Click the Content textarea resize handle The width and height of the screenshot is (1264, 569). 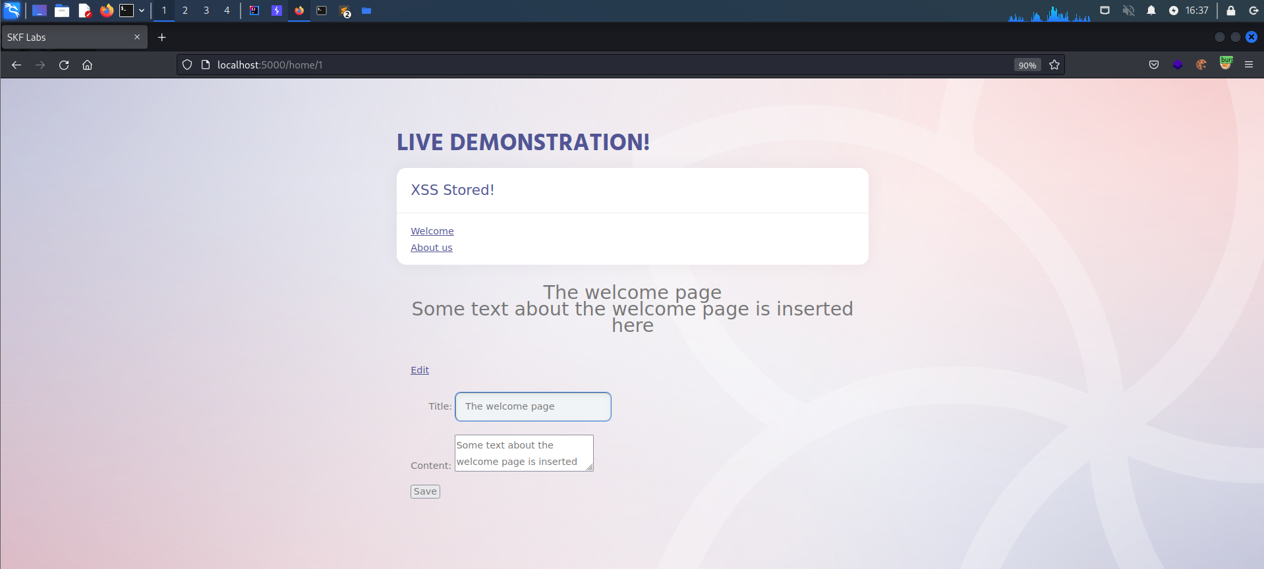pos(589,467)
